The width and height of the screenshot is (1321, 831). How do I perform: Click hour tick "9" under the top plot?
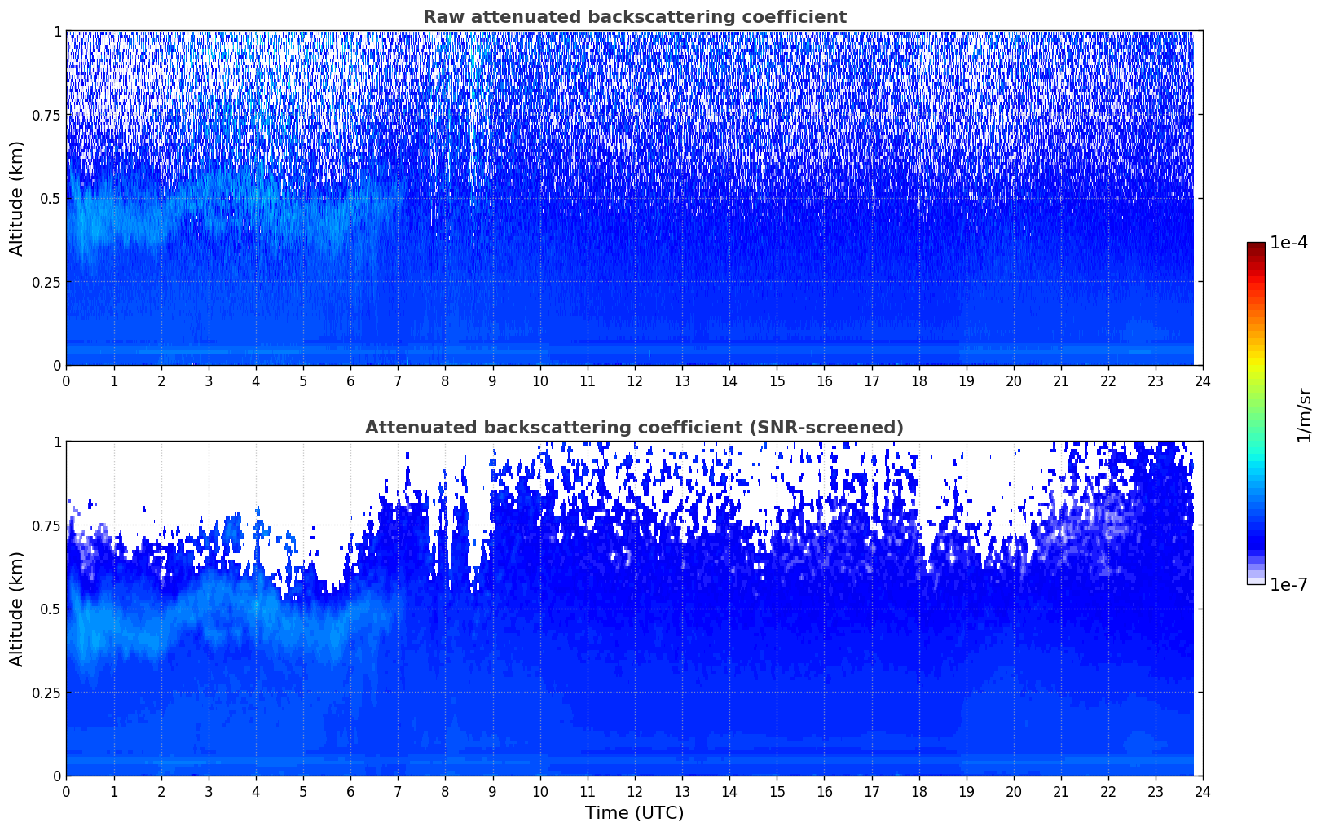(492, 380)
